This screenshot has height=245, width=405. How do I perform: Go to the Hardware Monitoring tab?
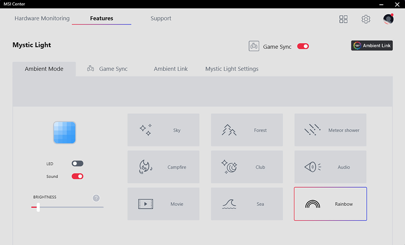click(42, 18)
